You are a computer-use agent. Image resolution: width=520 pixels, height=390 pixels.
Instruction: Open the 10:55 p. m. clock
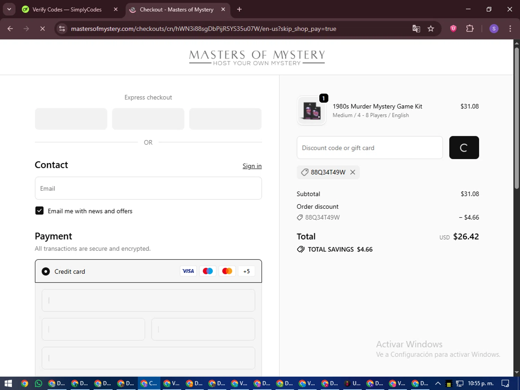tap(480, 383)
